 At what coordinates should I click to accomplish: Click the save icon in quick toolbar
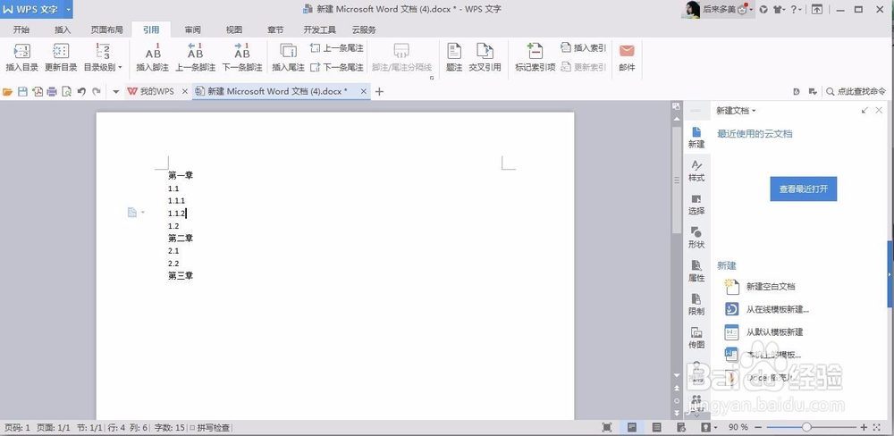click(22, 91)
